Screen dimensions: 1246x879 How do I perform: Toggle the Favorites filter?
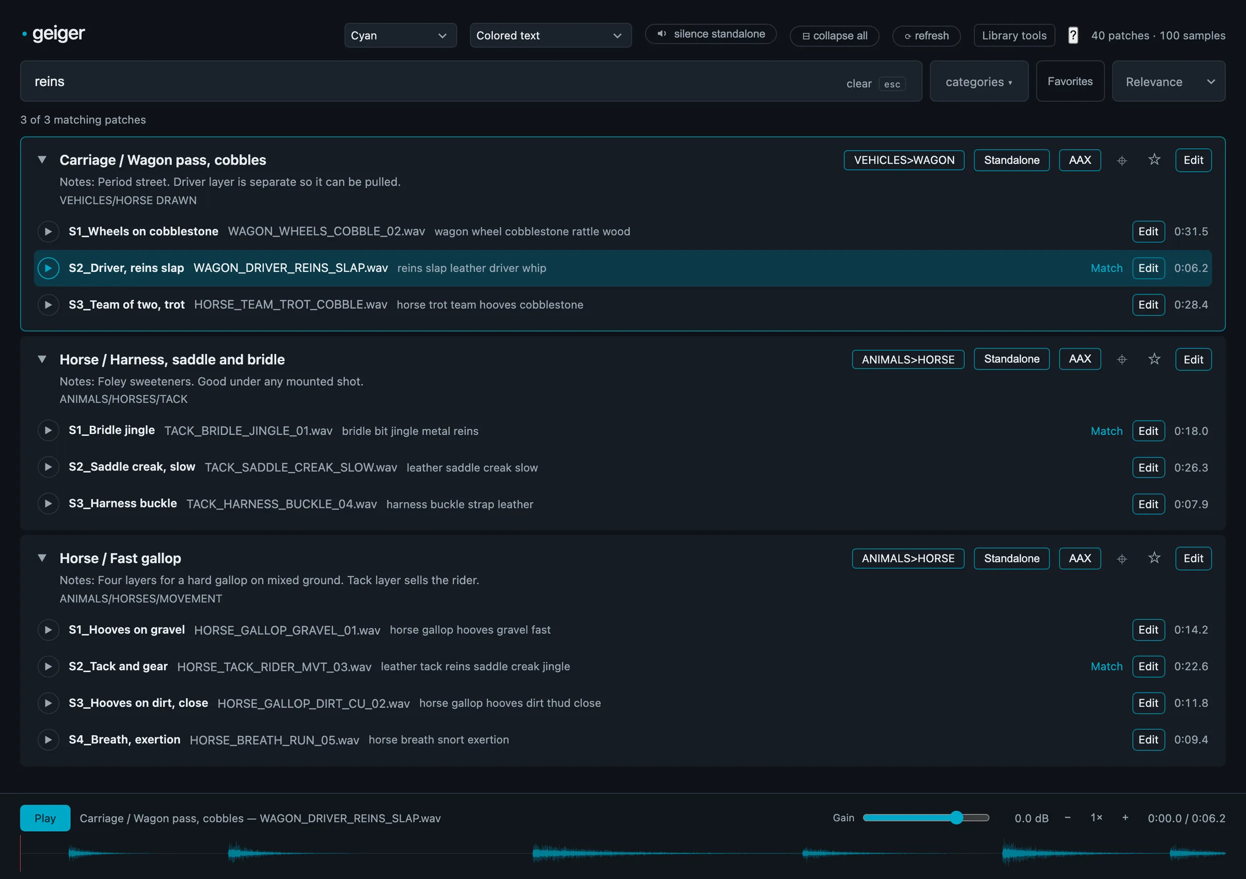(x=1069, y=81)
